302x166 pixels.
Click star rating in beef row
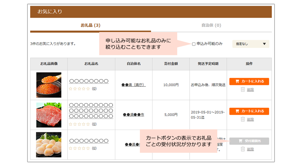[x=79, y=124]
